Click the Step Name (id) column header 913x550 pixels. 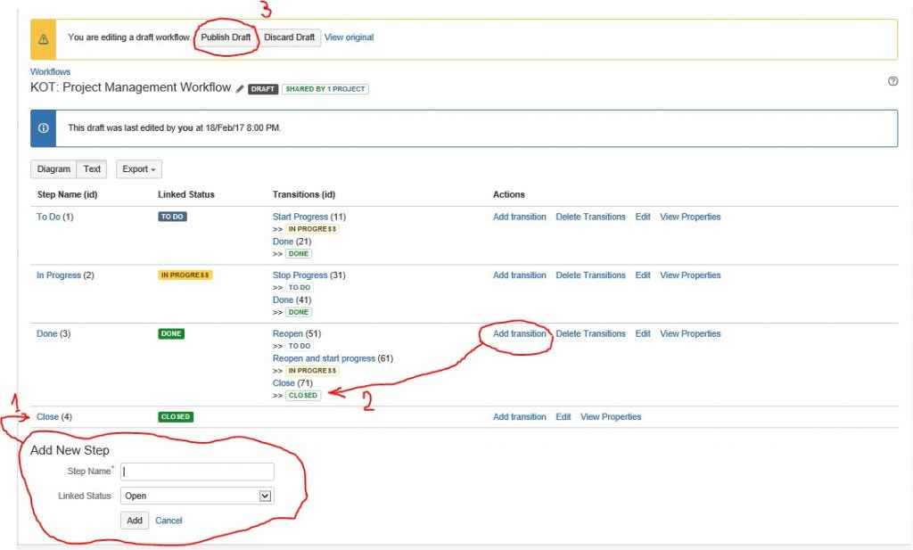point(67,195)
